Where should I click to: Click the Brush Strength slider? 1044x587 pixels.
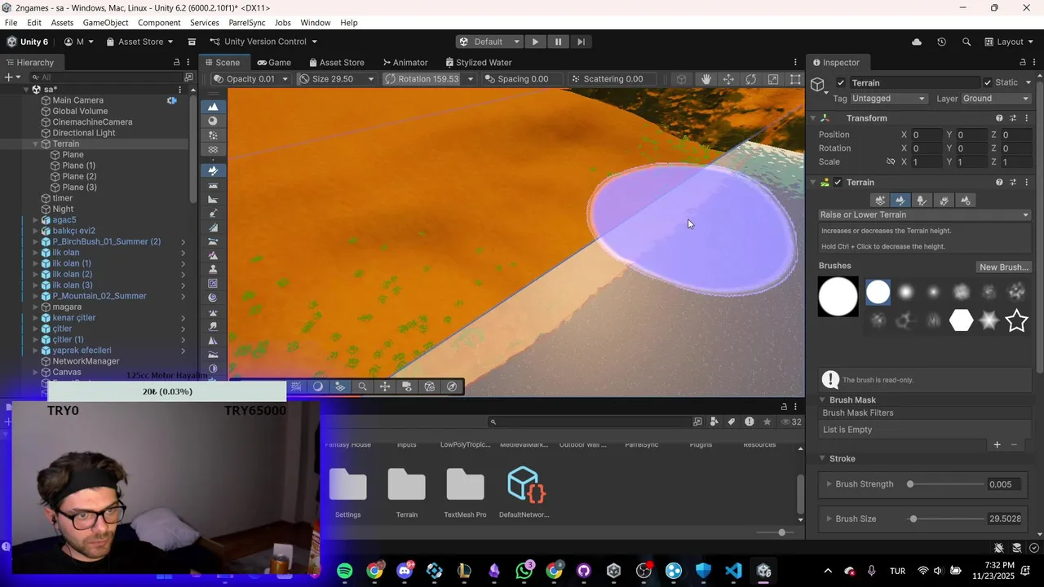point(946,484)
